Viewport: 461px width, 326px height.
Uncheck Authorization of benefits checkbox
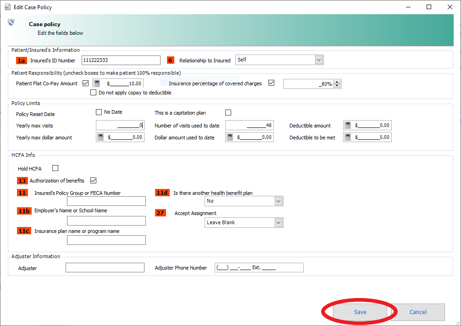(x=94, y=180)
